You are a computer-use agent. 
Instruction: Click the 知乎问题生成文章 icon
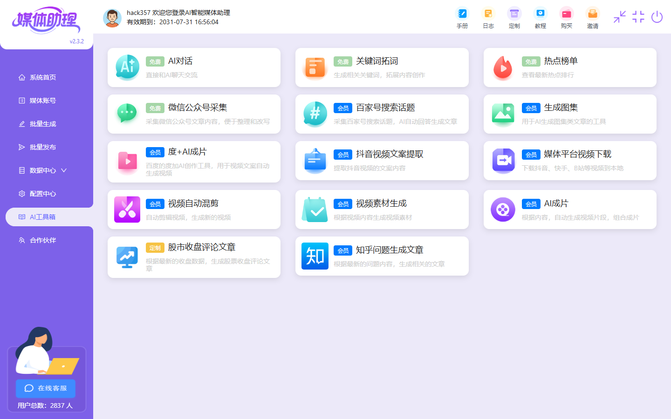coord(315,256)
